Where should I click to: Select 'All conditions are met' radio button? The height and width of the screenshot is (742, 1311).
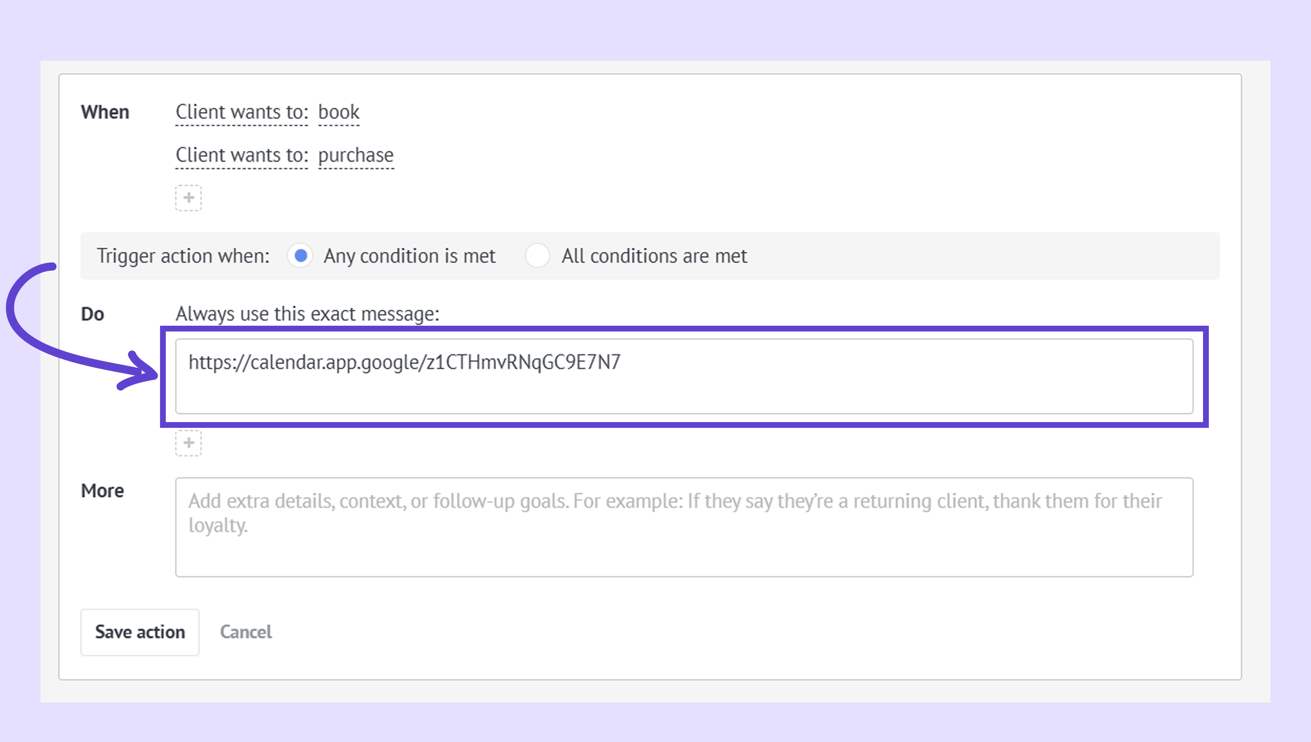tap(537, 255)
